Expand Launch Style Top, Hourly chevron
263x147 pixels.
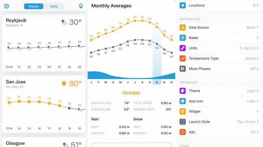coord(258,122)
